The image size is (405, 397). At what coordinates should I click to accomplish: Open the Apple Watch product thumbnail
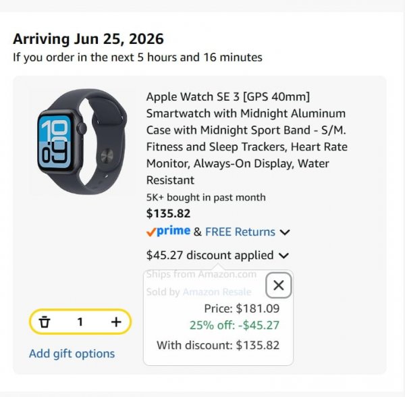tap(82, 142)
